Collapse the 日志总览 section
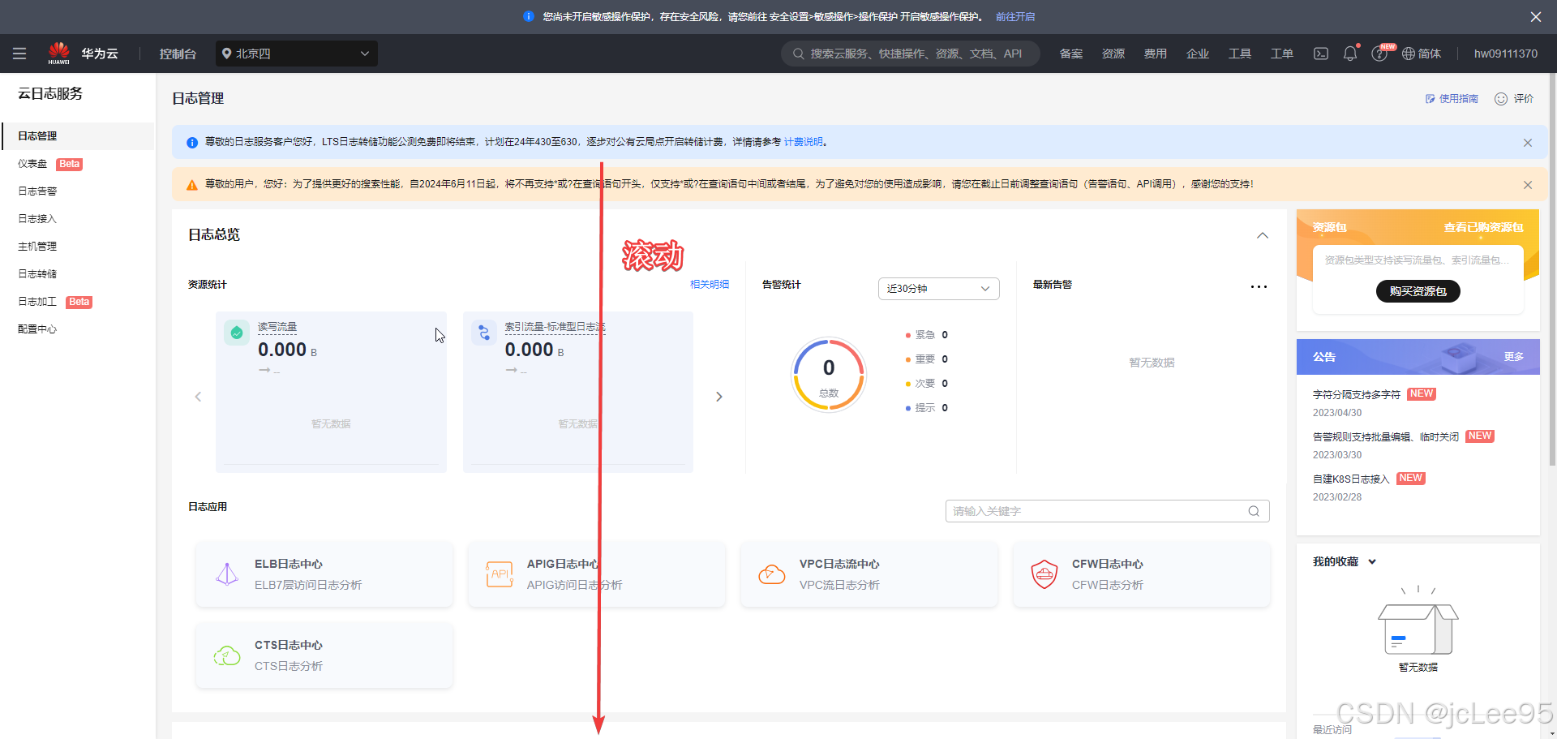This screenshot has height=739, width=1557. 1263,235
